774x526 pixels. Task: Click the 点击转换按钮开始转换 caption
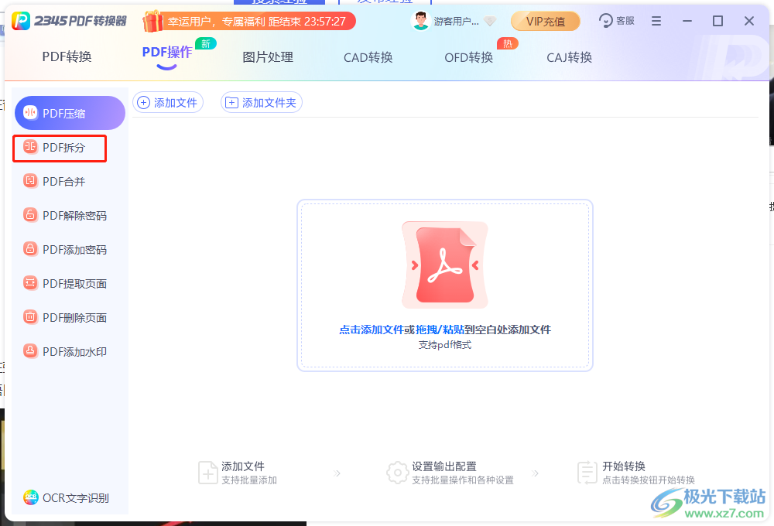click(x=648, y=480)
